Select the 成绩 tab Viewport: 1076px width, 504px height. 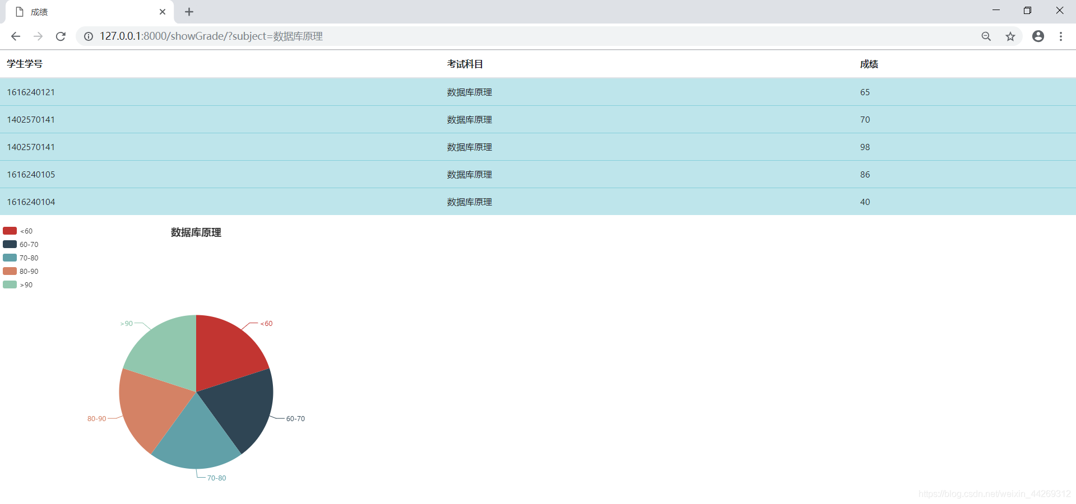(x=84, y=12)
